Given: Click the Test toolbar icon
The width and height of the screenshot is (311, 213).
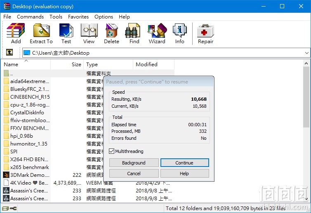Looking at the screenshot, I should 66,30.
